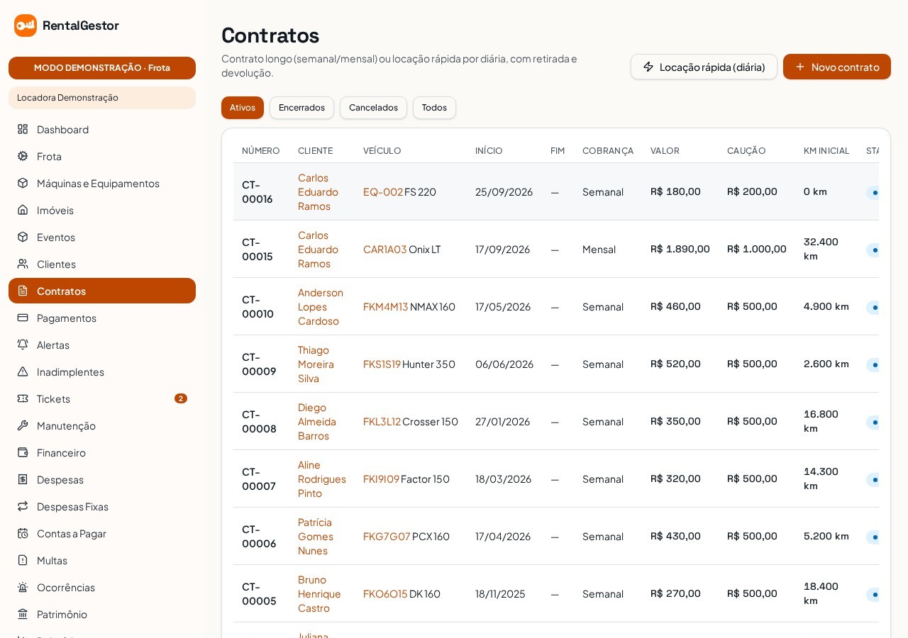
Task: Open Dashboard via its grid icon
Action: 23,129
